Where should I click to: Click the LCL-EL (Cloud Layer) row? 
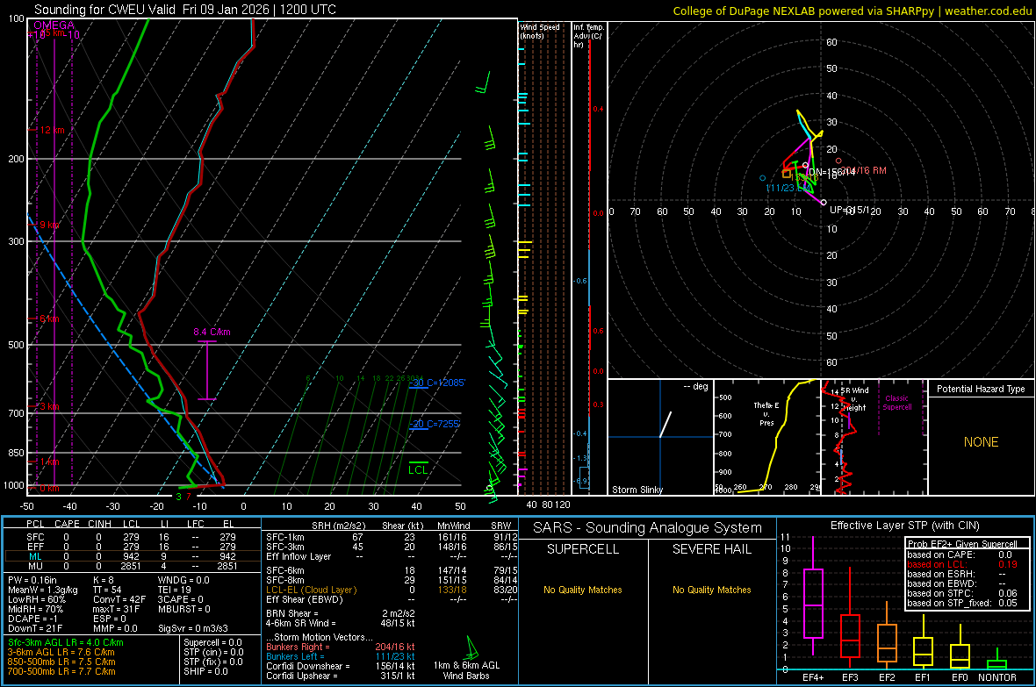coord(392,590)
